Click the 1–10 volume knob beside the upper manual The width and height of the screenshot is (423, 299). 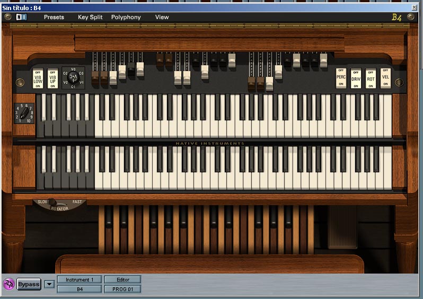[24, 113]
